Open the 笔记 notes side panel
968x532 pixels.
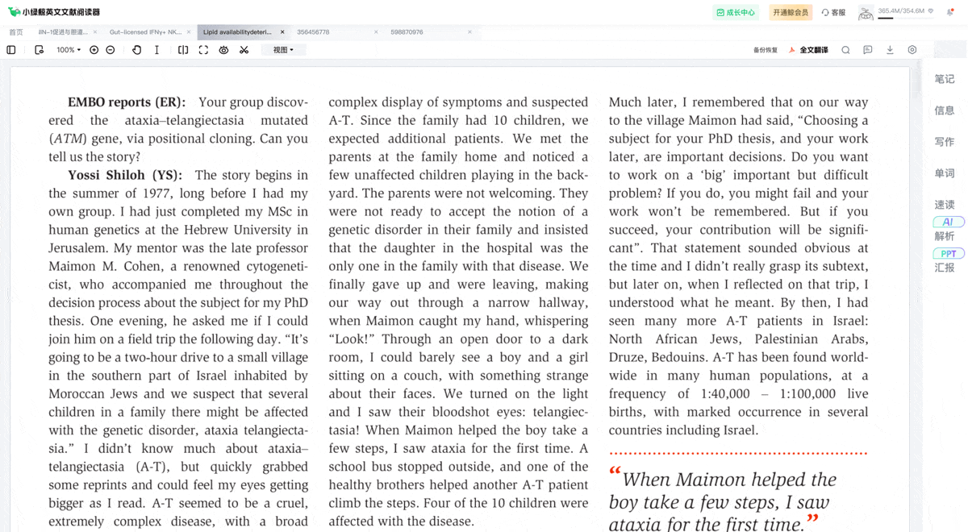point(945,79)
